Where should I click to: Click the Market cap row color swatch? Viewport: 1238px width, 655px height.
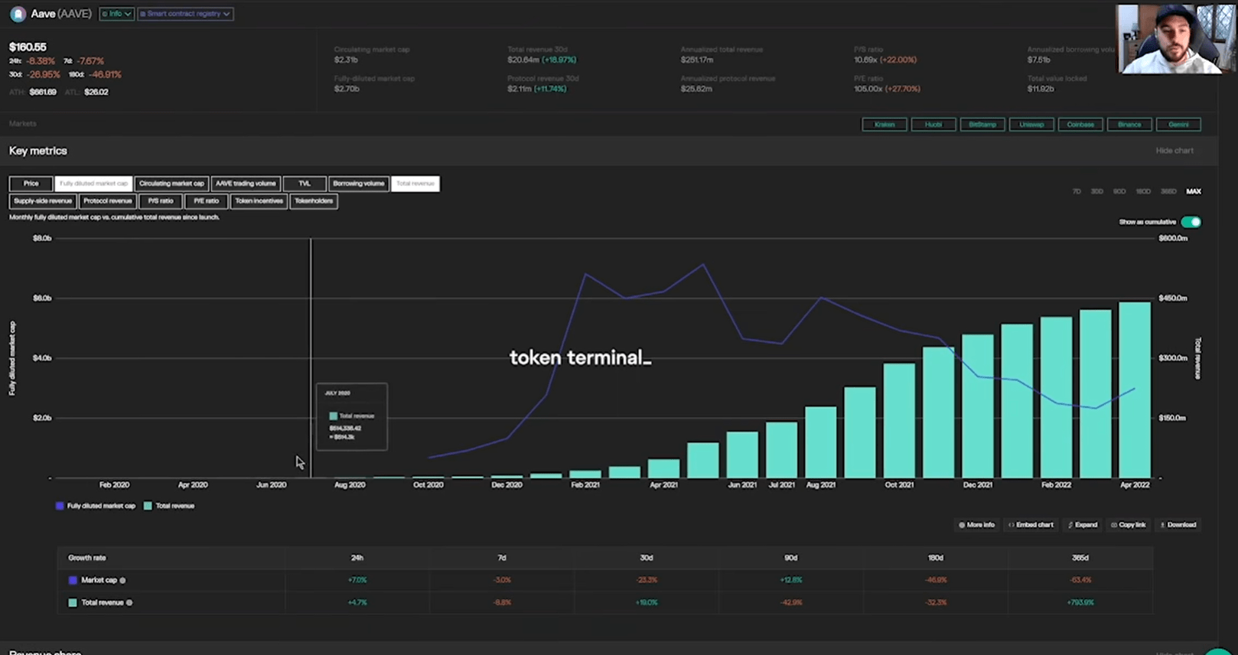73,580
